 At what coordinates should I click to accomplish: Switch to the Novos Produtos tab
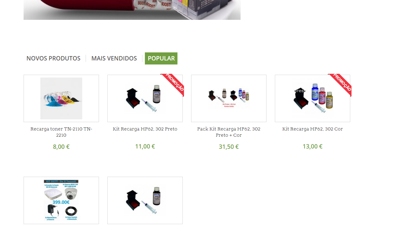[x=53, y=58]
